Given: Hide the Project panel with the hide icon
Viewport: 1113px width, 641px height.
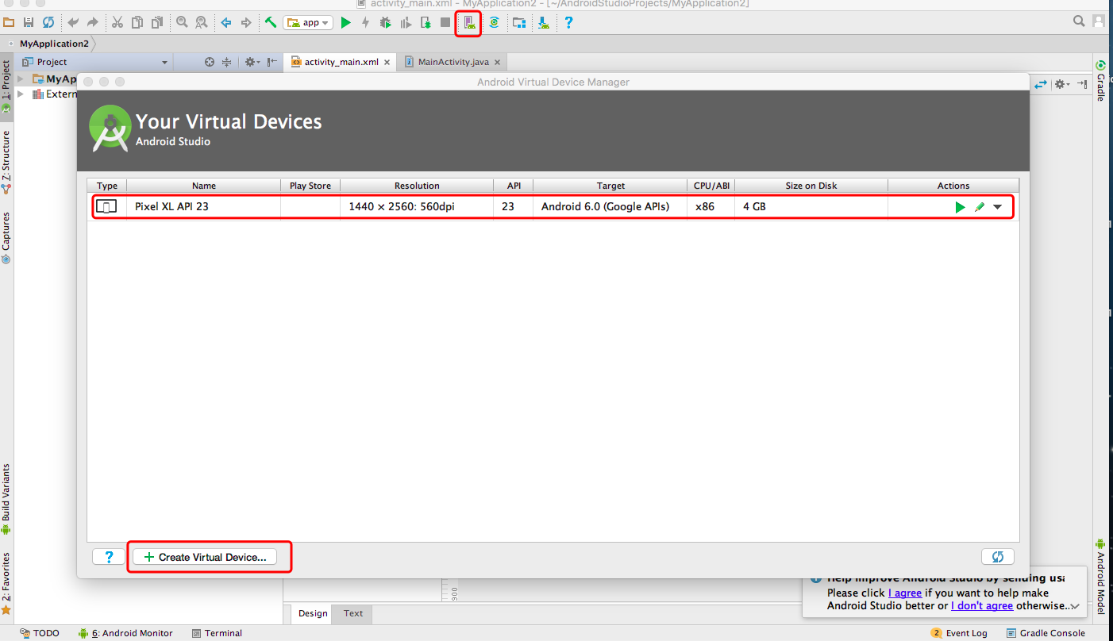Looking at the screenshot, I should pos(272,62).
